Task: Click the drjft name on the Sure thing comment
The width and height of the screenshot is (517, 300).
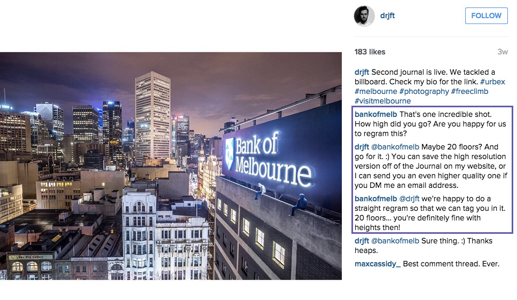Action: tap(362, 241)
